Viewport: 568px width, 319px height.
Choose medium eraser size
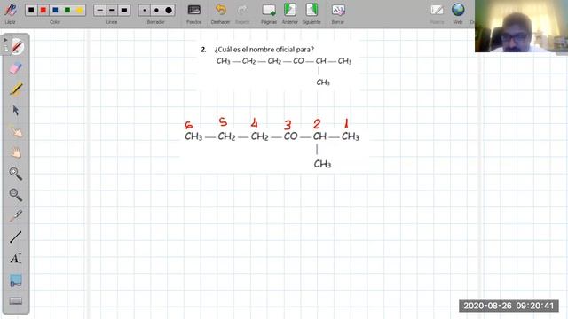click(156, 10)
